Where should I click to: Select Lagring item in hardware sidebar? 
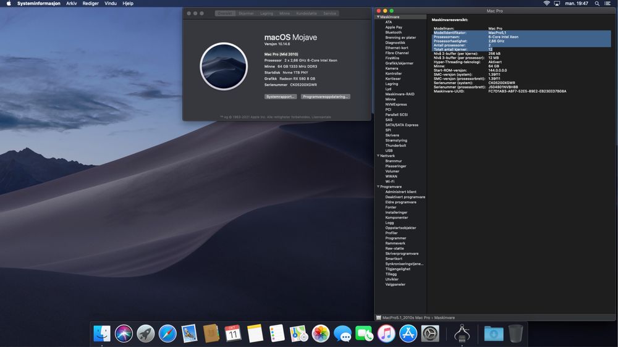tap(391, 84)
